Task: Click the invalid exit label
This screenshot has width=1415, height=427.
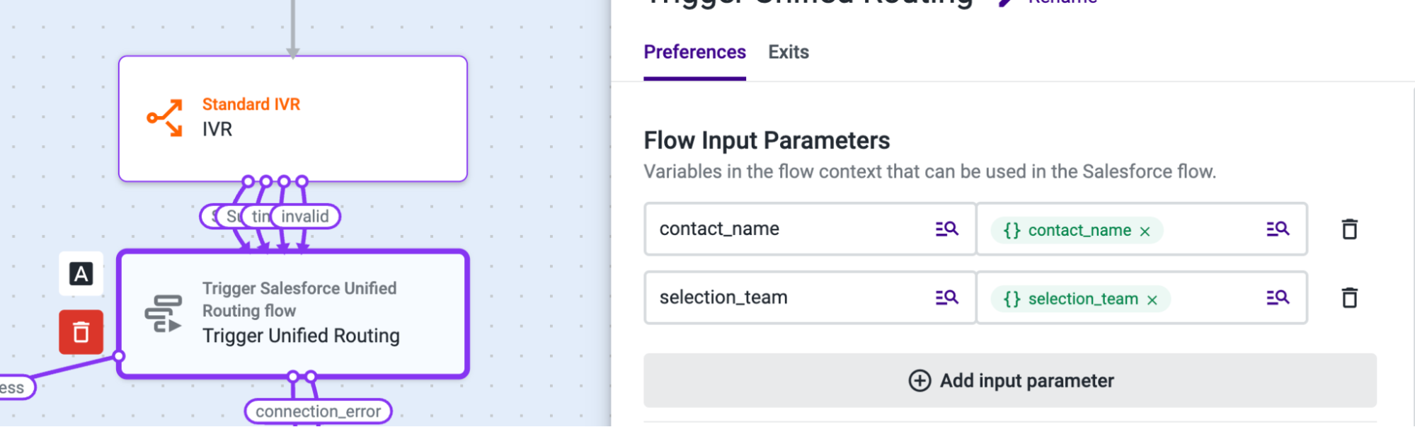Action: coord(306,217)
